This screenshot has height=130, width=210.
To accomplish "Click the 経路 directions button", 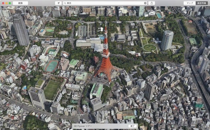I will 21,3.
